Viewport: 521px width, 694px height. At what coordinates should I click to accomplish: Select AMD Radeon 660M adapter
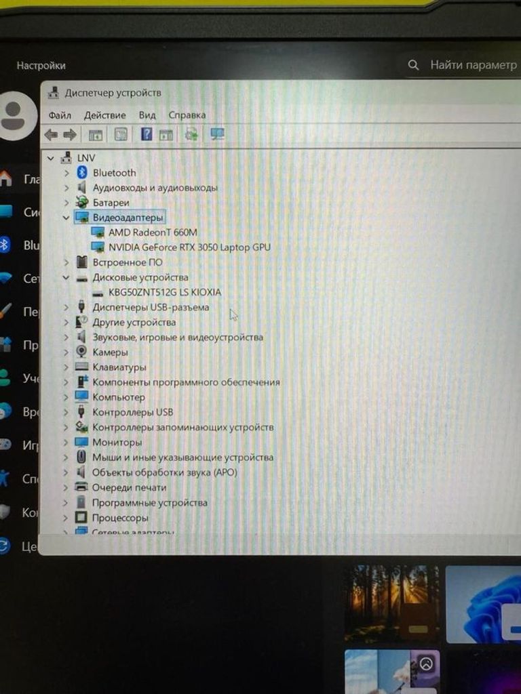153,232
